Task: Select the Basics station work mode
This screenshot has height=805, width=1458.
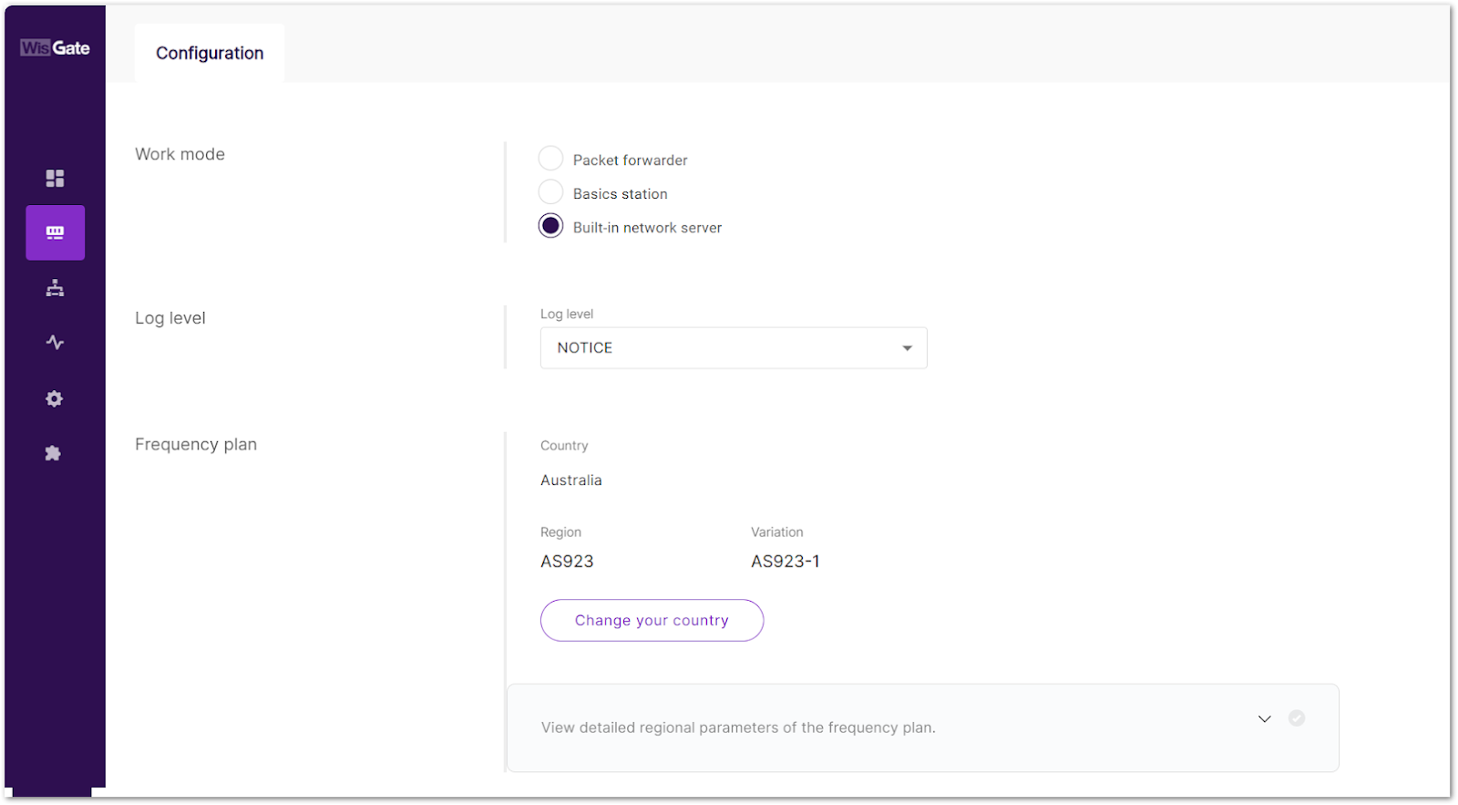Action: click(550, 191)
